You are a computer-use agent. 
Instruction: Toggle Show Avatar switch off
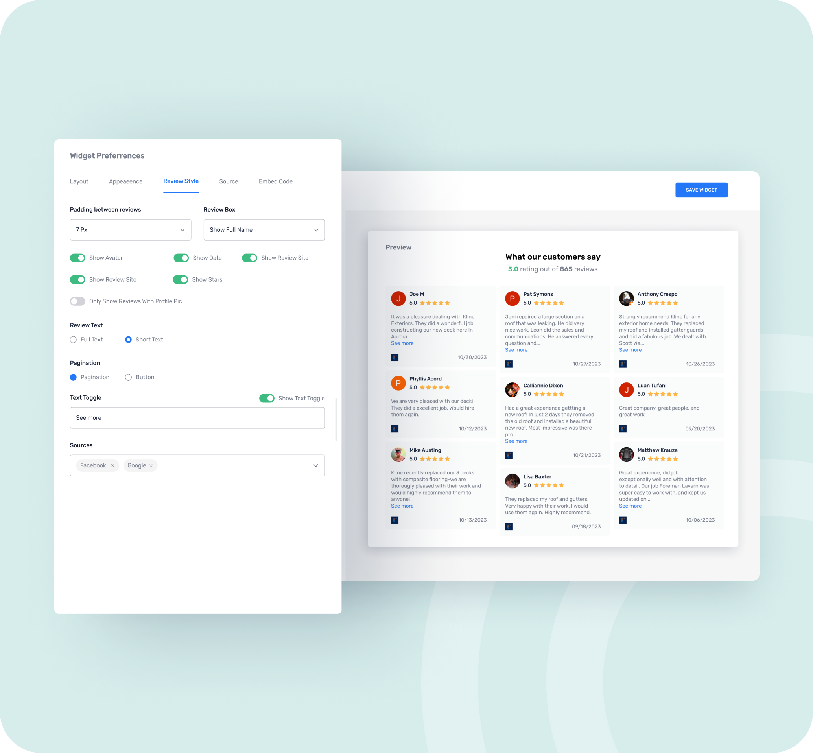pyautogui.click(x=77, y=258)
